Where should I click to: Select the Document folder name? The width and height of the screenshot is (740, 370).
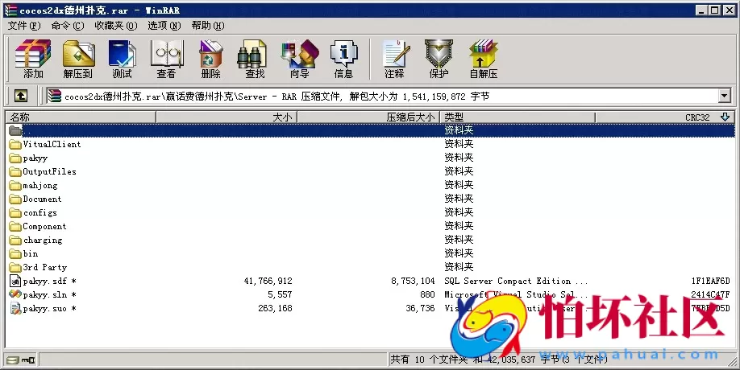[x=42, y=199]
